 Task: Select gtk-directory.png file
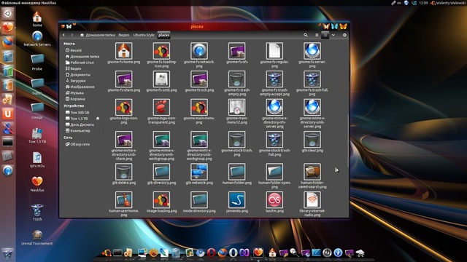point(161,172)
